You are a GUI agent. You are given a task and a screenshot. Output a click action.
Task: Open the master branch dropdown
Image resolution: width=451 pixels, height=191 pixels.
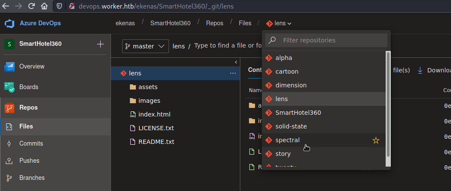click(145, 46)
